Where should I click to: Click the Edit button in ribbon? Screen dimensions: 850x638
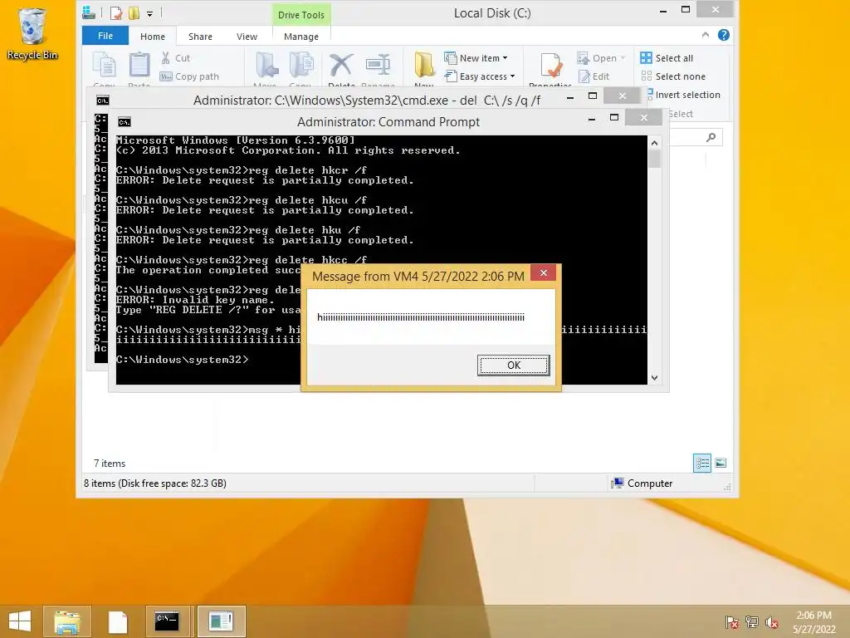pos(594,76)
